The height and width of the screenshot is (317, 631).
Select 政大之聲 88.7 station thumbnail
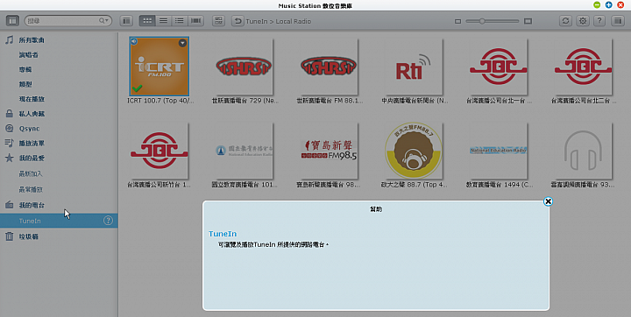pyautogui.click(x=414, y=151)
